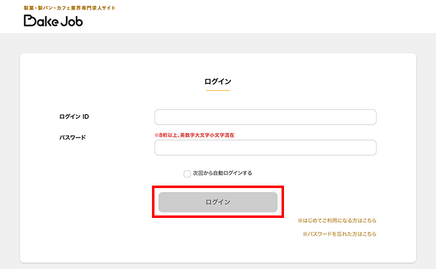Open the はじめてご利用になる方はこちら link

click(x=337, y=220)
